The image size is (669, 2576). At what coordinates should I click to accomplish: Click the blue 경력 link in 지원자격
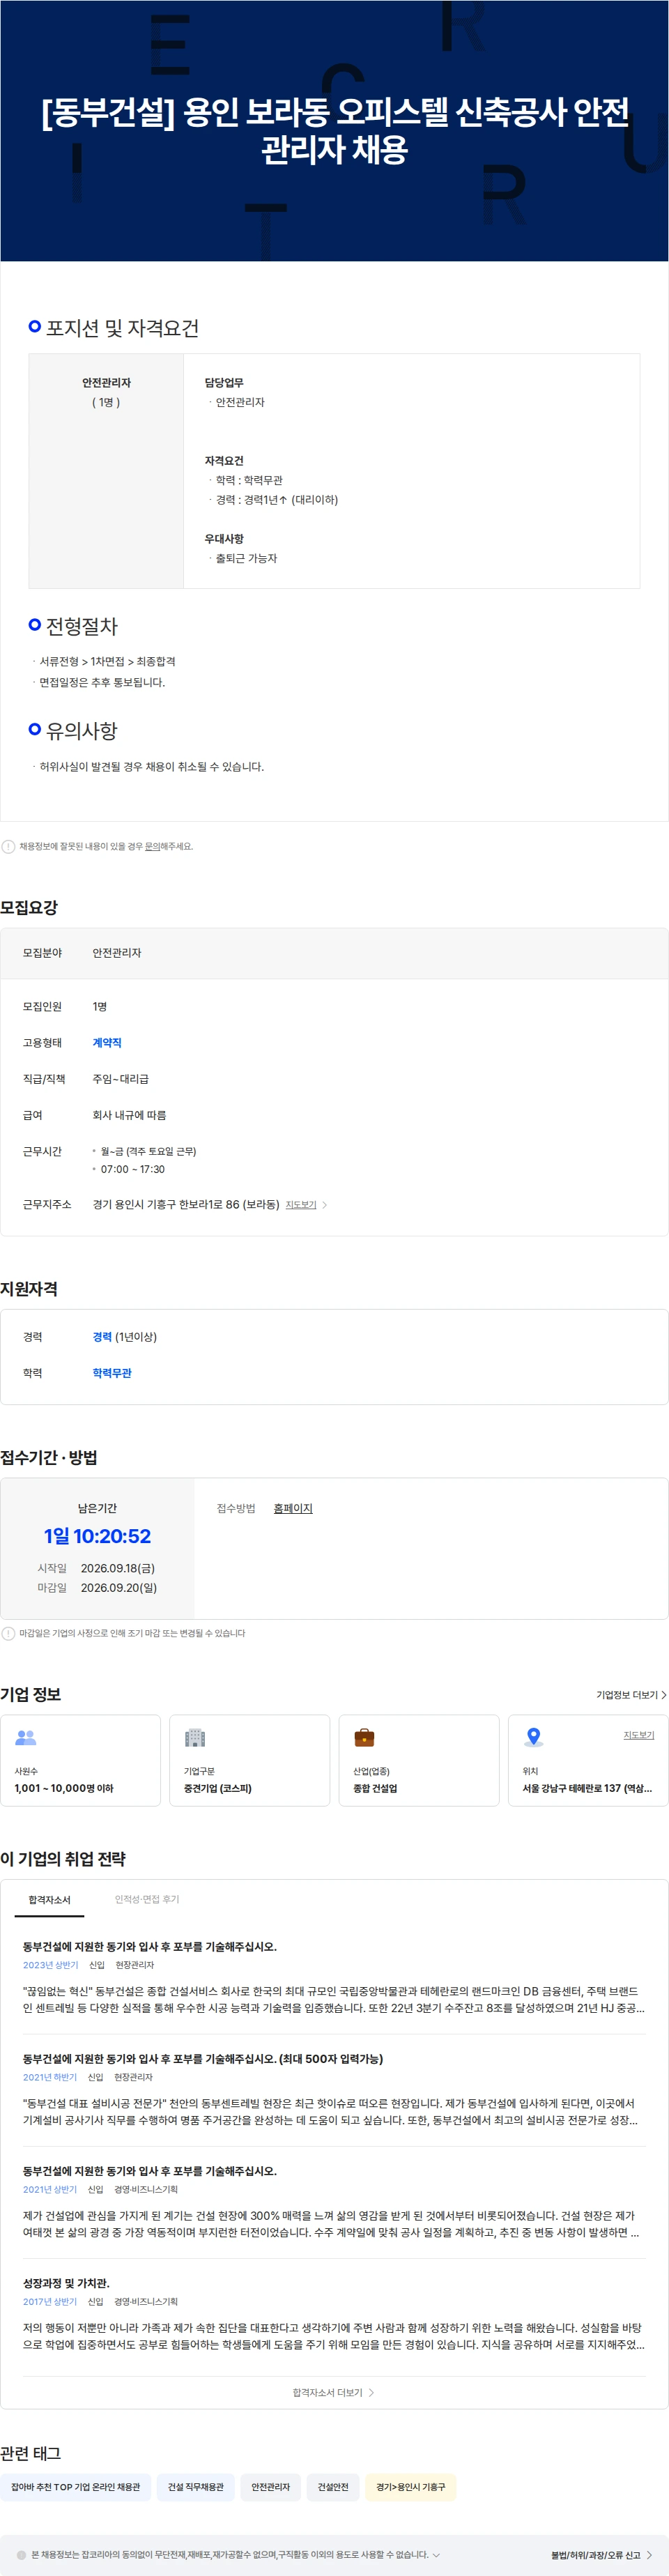(102, 1336)
